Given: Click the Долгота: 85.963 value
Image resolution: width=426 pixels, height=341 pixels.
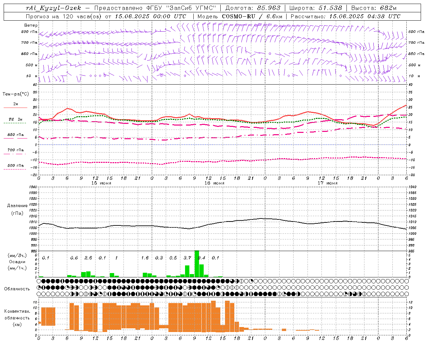Looking at the screenshot, I should pos(253,8).
